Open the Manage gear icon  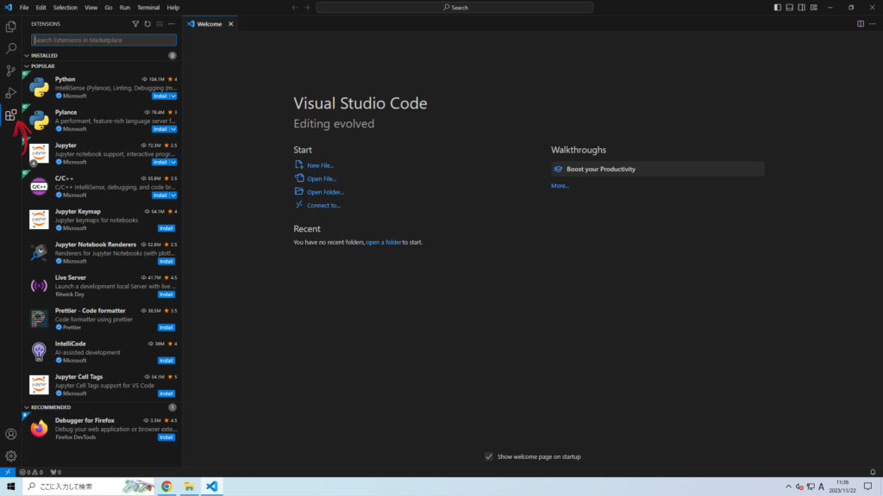click(x=10, y=456)
